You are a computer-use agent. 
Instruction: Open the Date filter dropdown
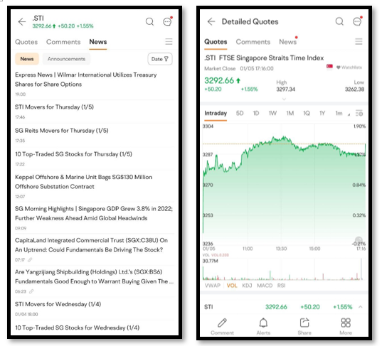click(160, 59)
